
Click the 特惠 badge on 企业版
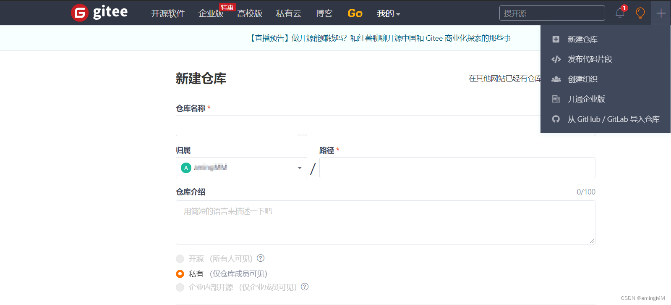click(227, 7)
